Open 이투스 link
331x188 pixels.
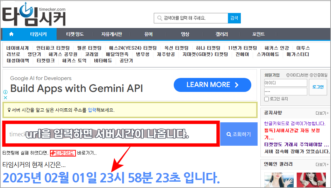[x=303, y=48]
